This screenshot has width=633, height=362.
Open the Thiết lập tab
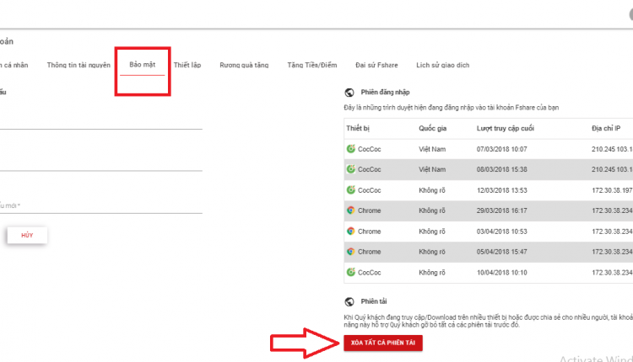coord(187,65)
